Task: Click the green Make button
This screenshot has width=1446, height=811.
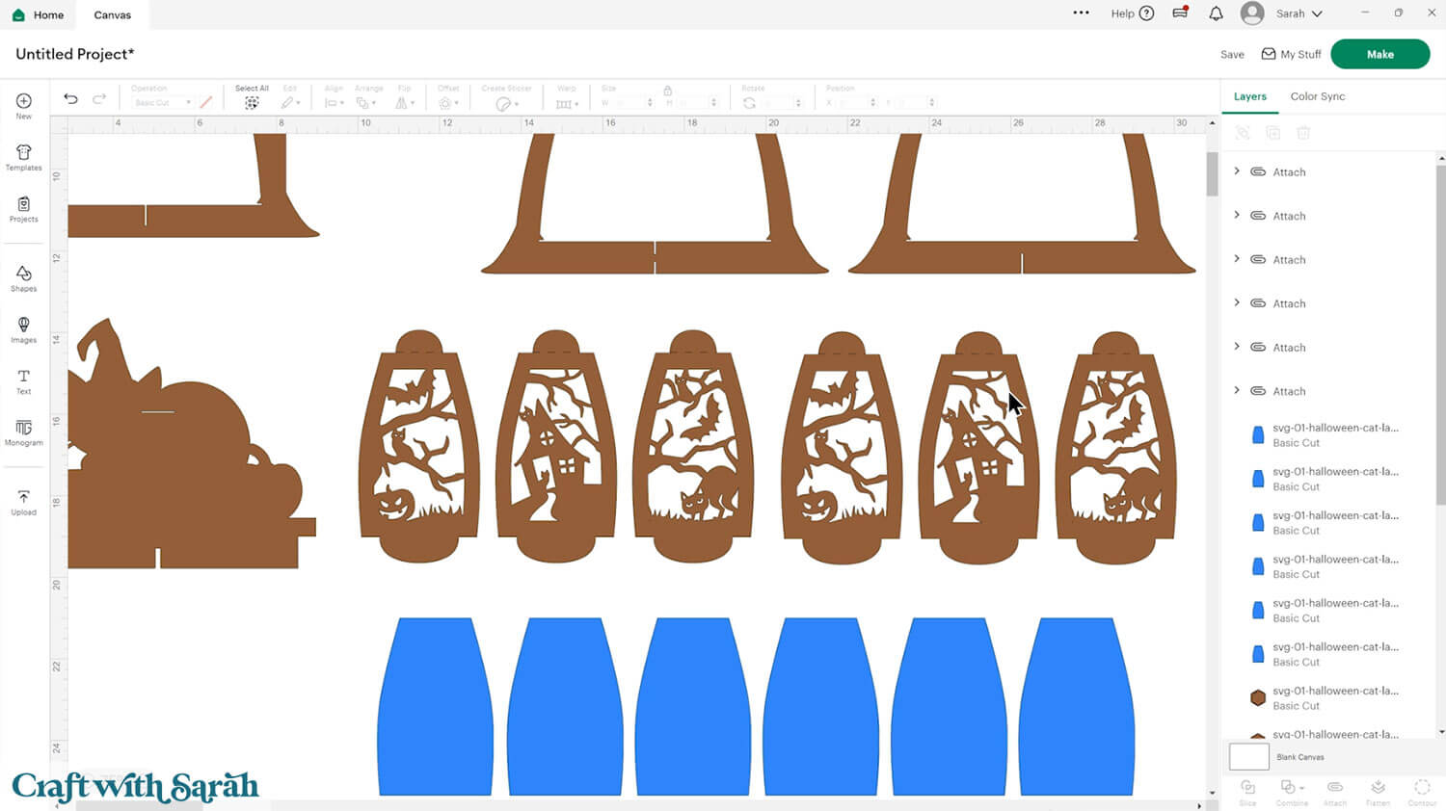Action: point(1379,54)
